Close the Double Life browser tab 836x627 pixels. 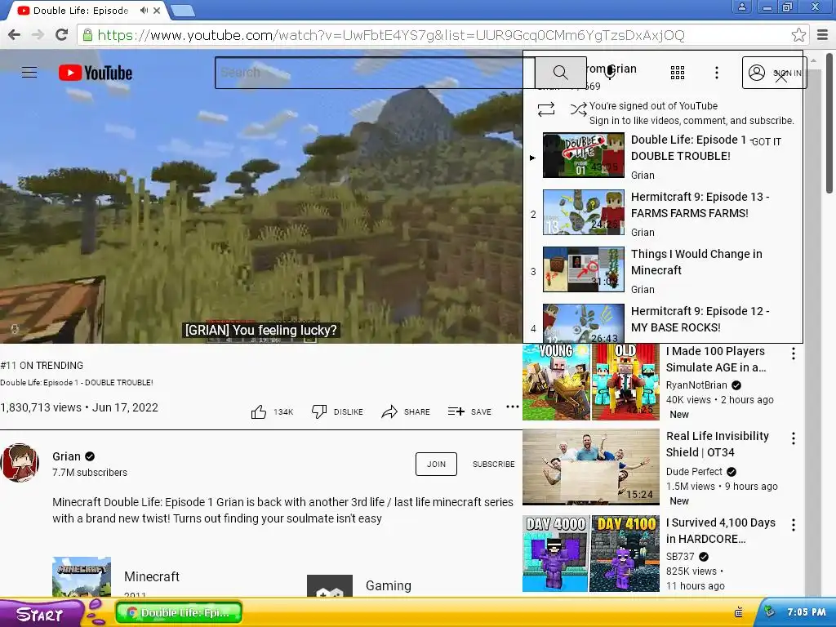[x=157, y=10]
